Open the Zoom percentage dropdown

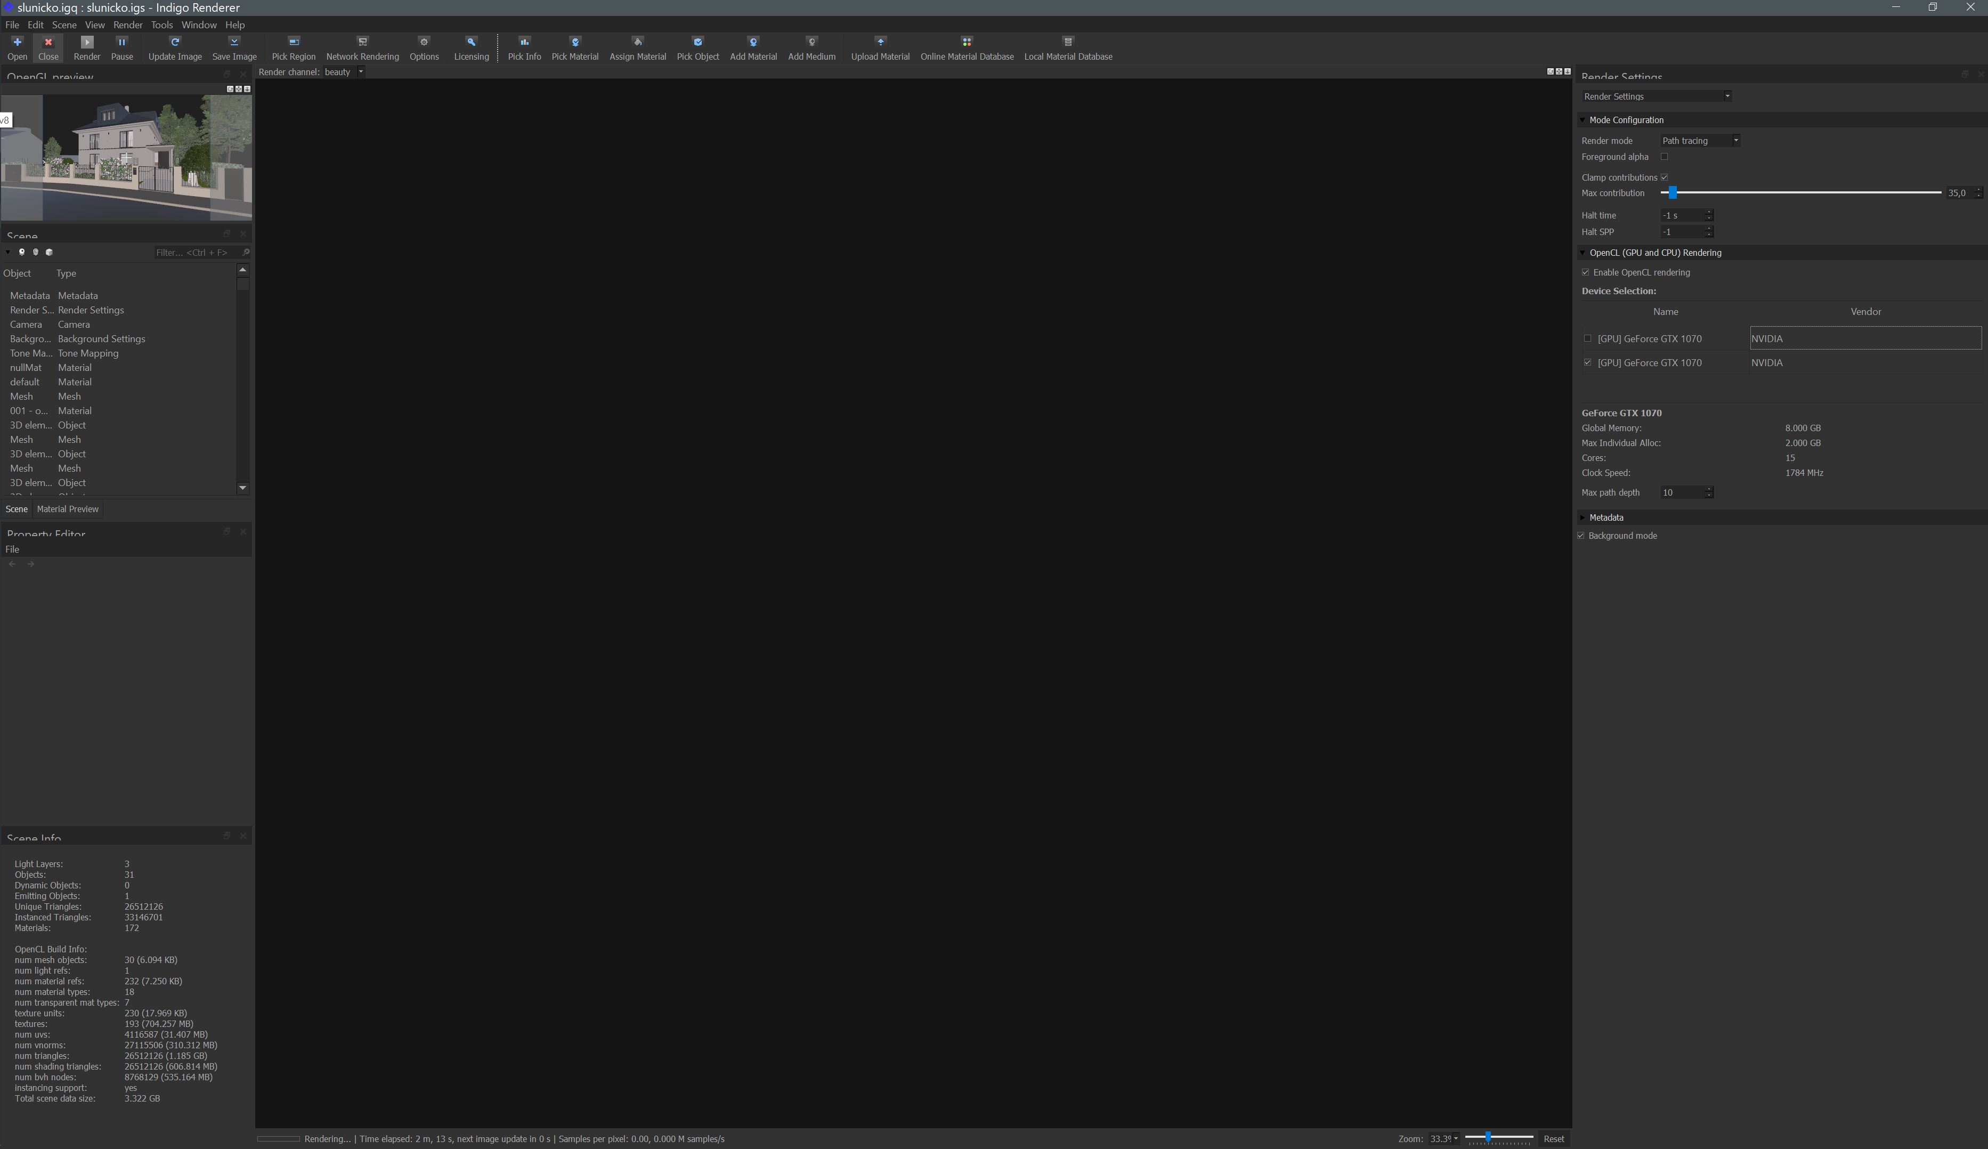[x=1443, y=1139]
